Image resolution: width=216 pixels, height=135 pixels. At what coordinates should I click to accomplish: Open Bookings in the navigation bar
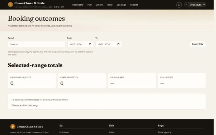[x=121, y=5]
